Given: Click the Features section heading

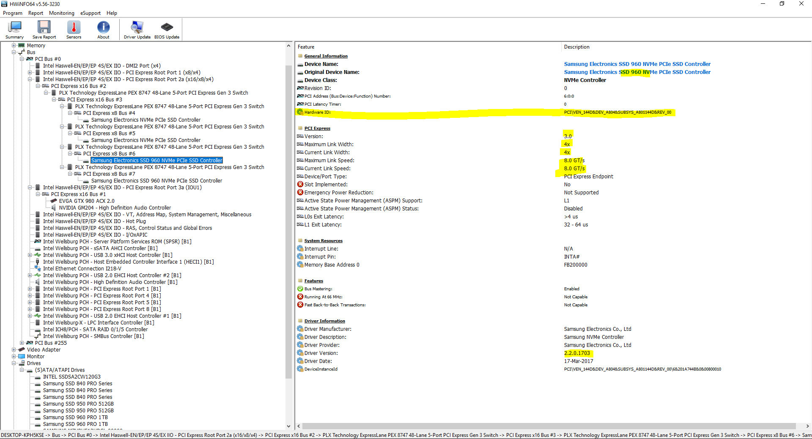Looking at the screenshot, I should [313, 281].
